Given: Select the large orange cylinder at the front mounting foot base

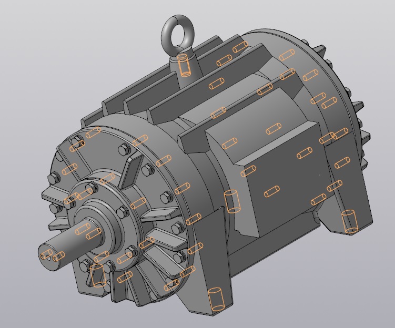Looking at the screenshot, I should click(x=216, y=299).
